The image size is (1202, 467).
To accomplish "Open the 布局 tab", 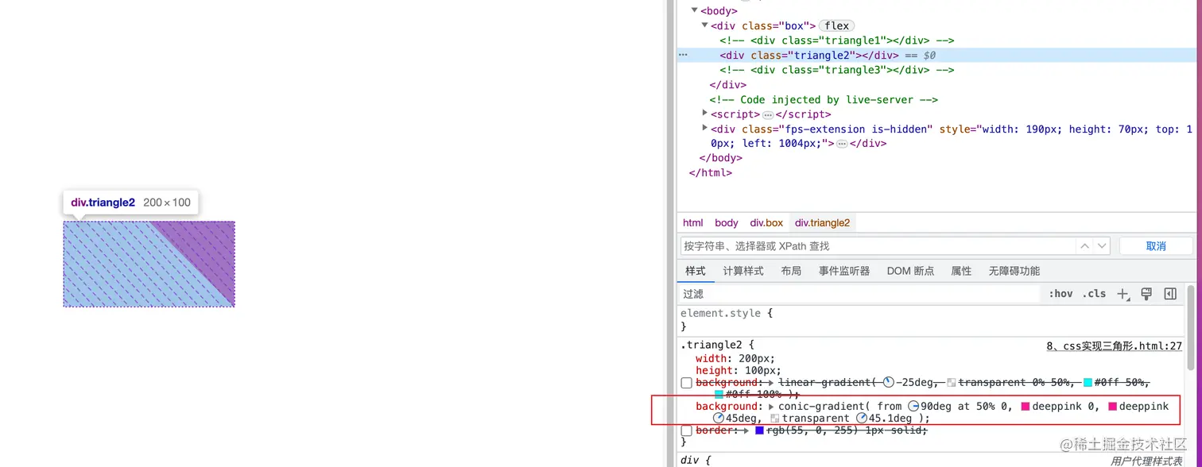I will pyautogui.click(x=791, y=271).
